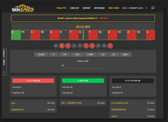Click the CLEAR bet button
168x122 pixels.
click(41, 55)
